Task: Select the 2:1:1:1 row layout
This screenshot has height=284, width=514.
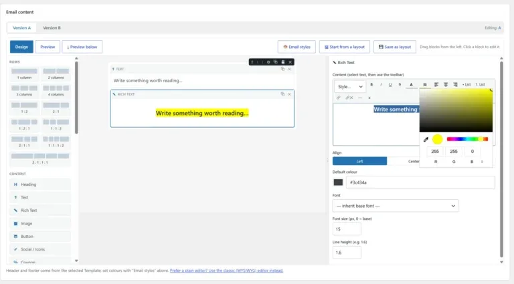Action: pyautogui.click(x=40, y=159)
